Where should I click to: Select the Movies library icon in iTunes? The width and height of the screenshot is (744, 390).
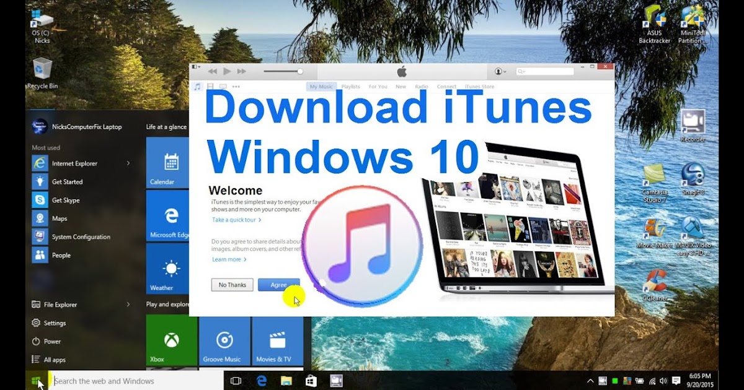coord(210,87)
